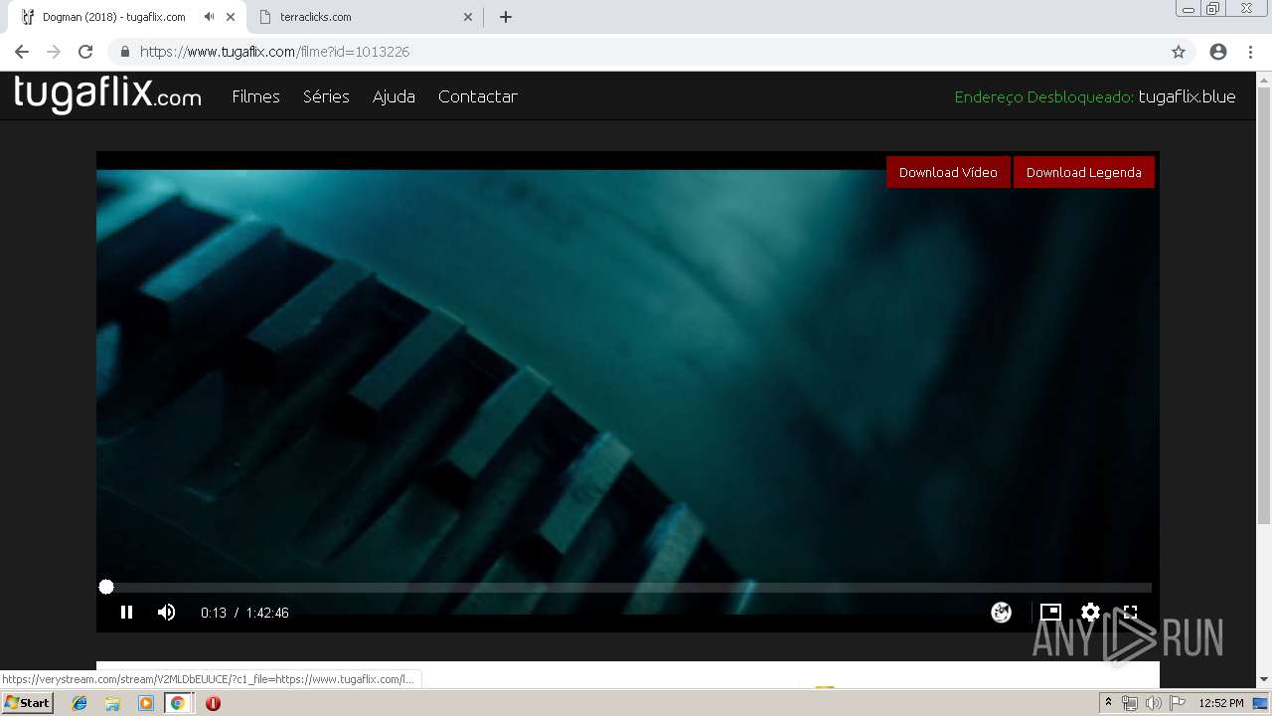1272x716 pixels.
Task: Pause the video playback
Action: pyautogui.click(x=126, y=613)
